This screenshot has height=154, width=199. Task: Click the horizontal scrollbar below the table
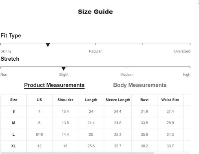tap(77, 153)
